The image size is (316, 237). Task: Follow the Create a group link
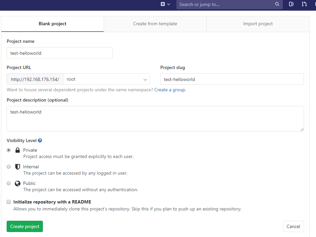click(x=170, y=90)
